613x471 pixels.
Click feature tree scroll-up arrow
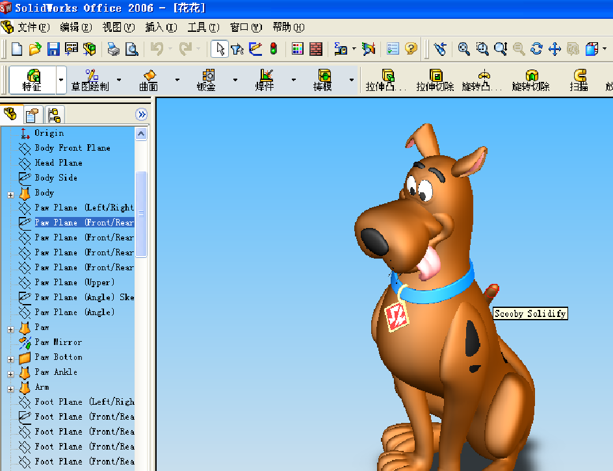(x=141, y=134)
